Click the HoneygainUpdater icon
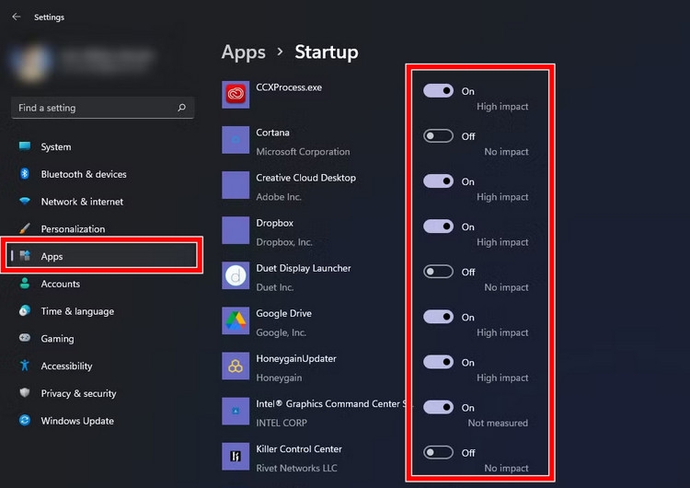The image size is (690, 488). point(236,366)
